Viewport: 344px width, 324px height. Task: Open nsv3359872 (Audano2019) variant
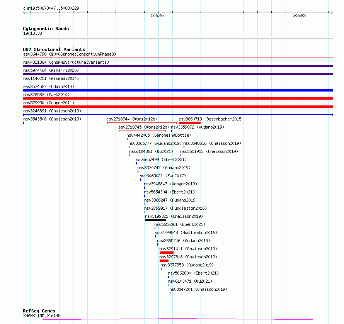coord(198,127)
